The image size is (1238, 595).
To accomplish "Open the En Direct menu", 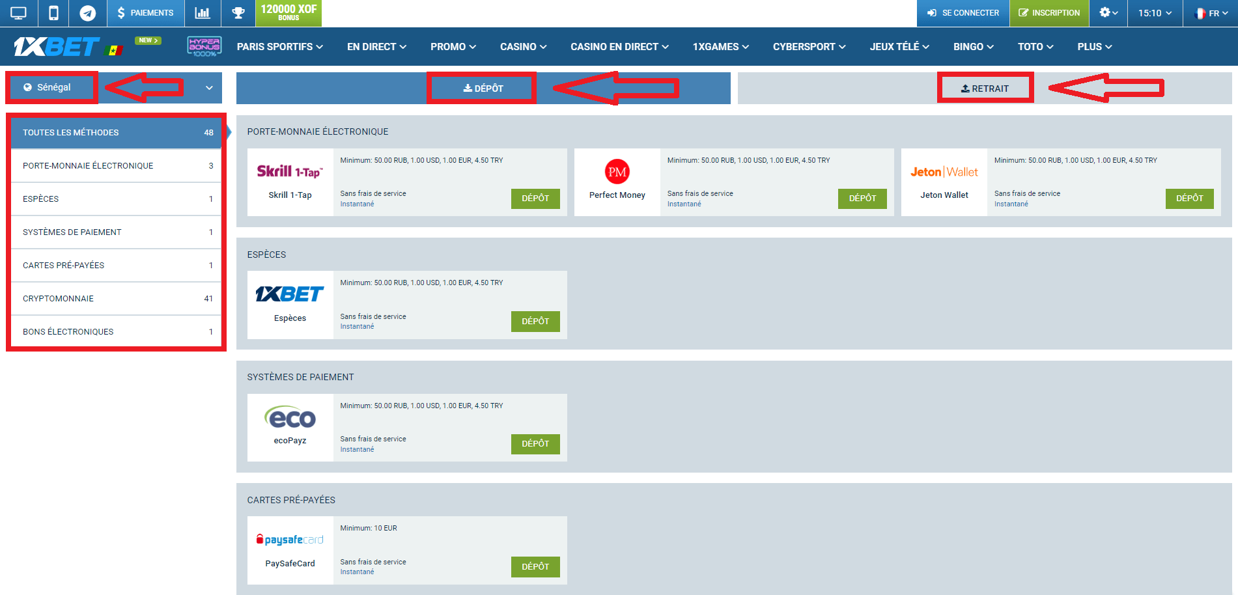I will click(x=376, y=47).
